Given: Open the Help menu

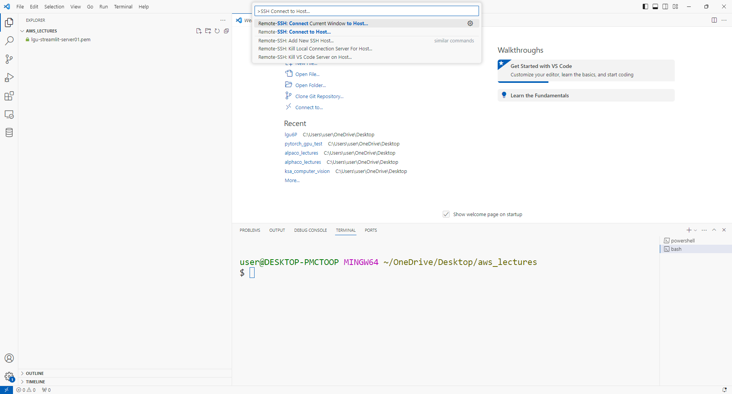Looking at the screenshot, I should 144,6.
